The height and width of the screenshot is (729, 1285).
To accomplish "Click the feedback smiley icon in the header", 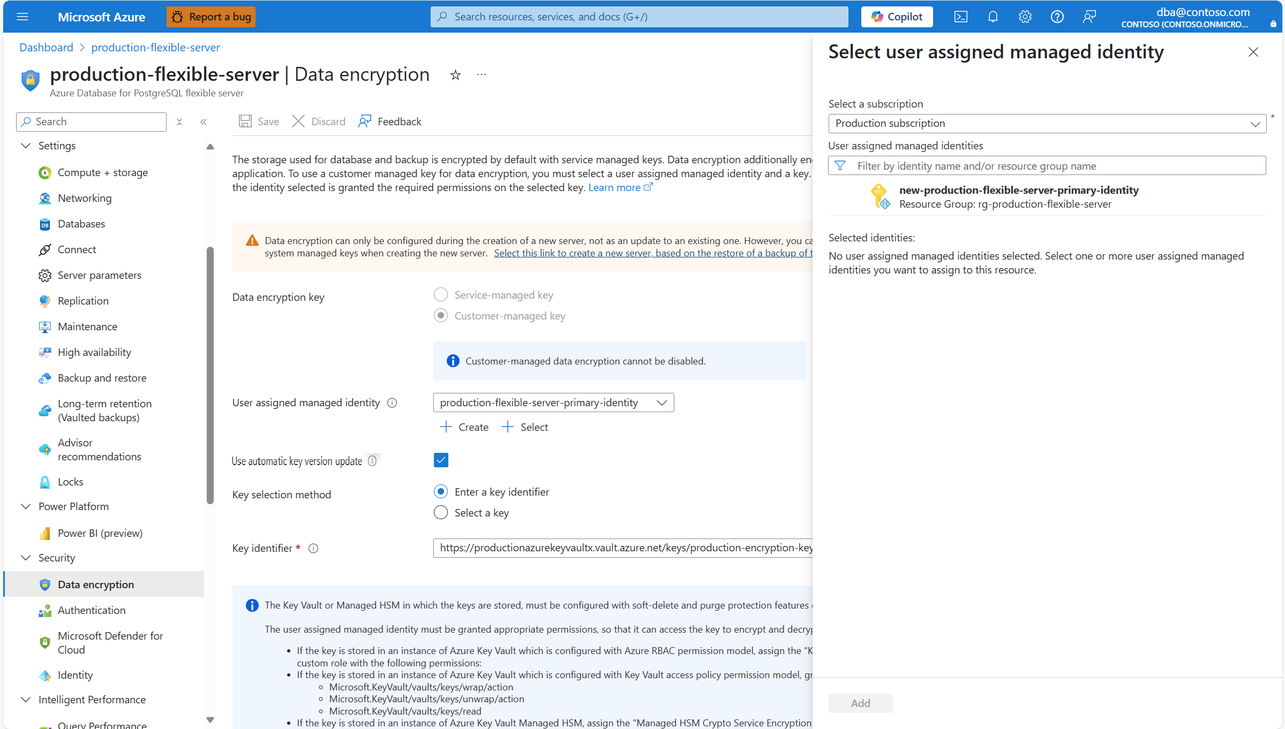I will [x=1089, y=17].
